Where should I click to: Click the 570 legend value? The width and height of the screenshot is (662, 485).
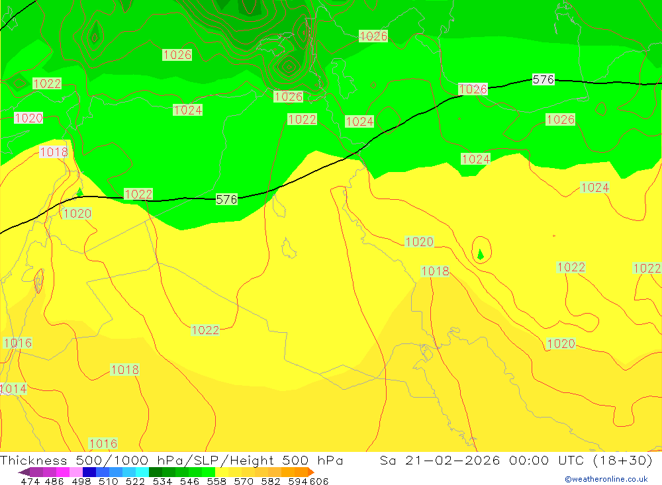click(243, 481)
